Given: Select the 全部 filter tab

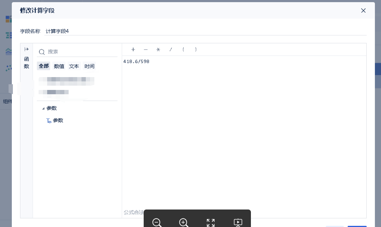Looking at the screenshot, I should 44,66.
